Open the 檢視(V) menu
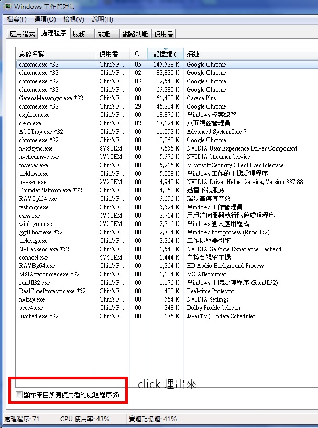The image size is (318, 428). (x=74, y=19)
